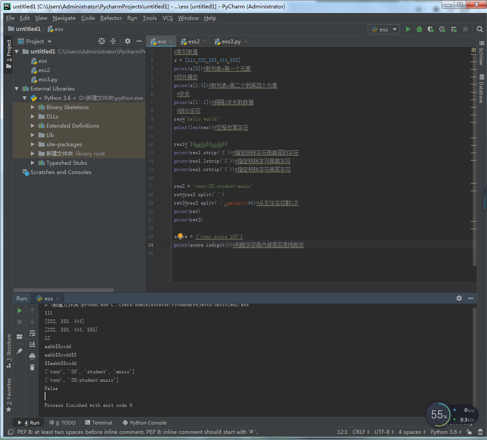Switch to the ess3.py editor tab
Image resolution: width=487 pixels, height=440 pixels.
228,42
